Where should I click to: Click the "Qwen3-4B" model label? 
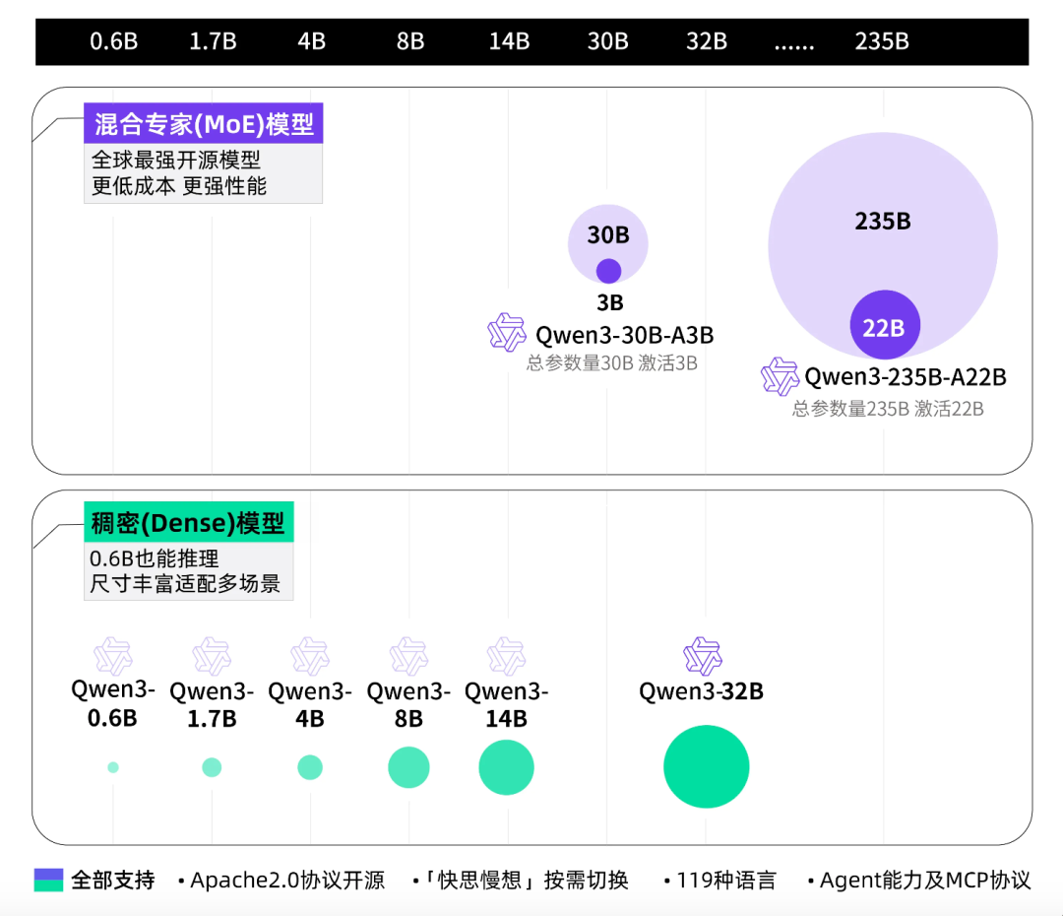310,705
